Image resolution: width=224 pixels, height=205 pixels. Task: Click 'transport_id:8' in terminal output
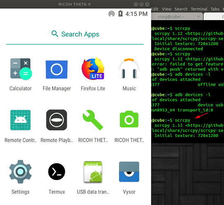pos(195,110)
